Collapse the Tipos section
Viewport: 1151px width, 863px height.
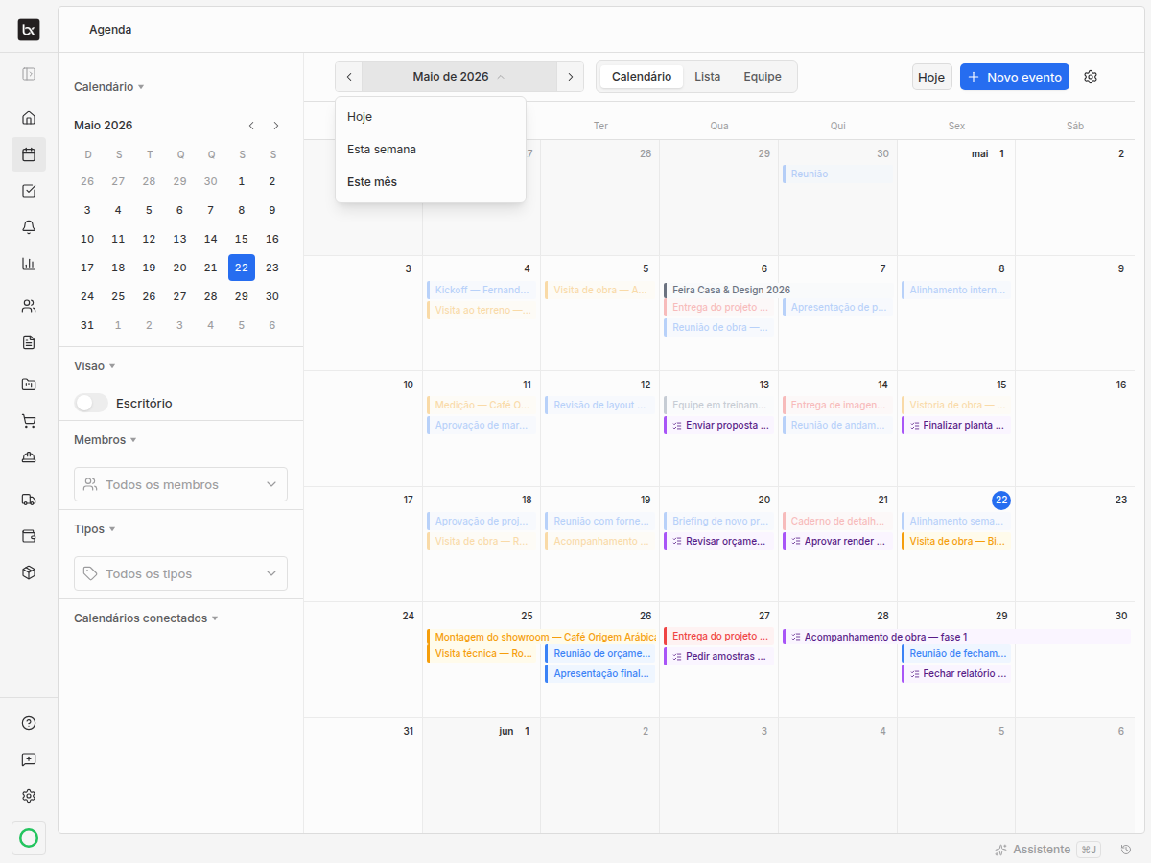pos(94,528)
